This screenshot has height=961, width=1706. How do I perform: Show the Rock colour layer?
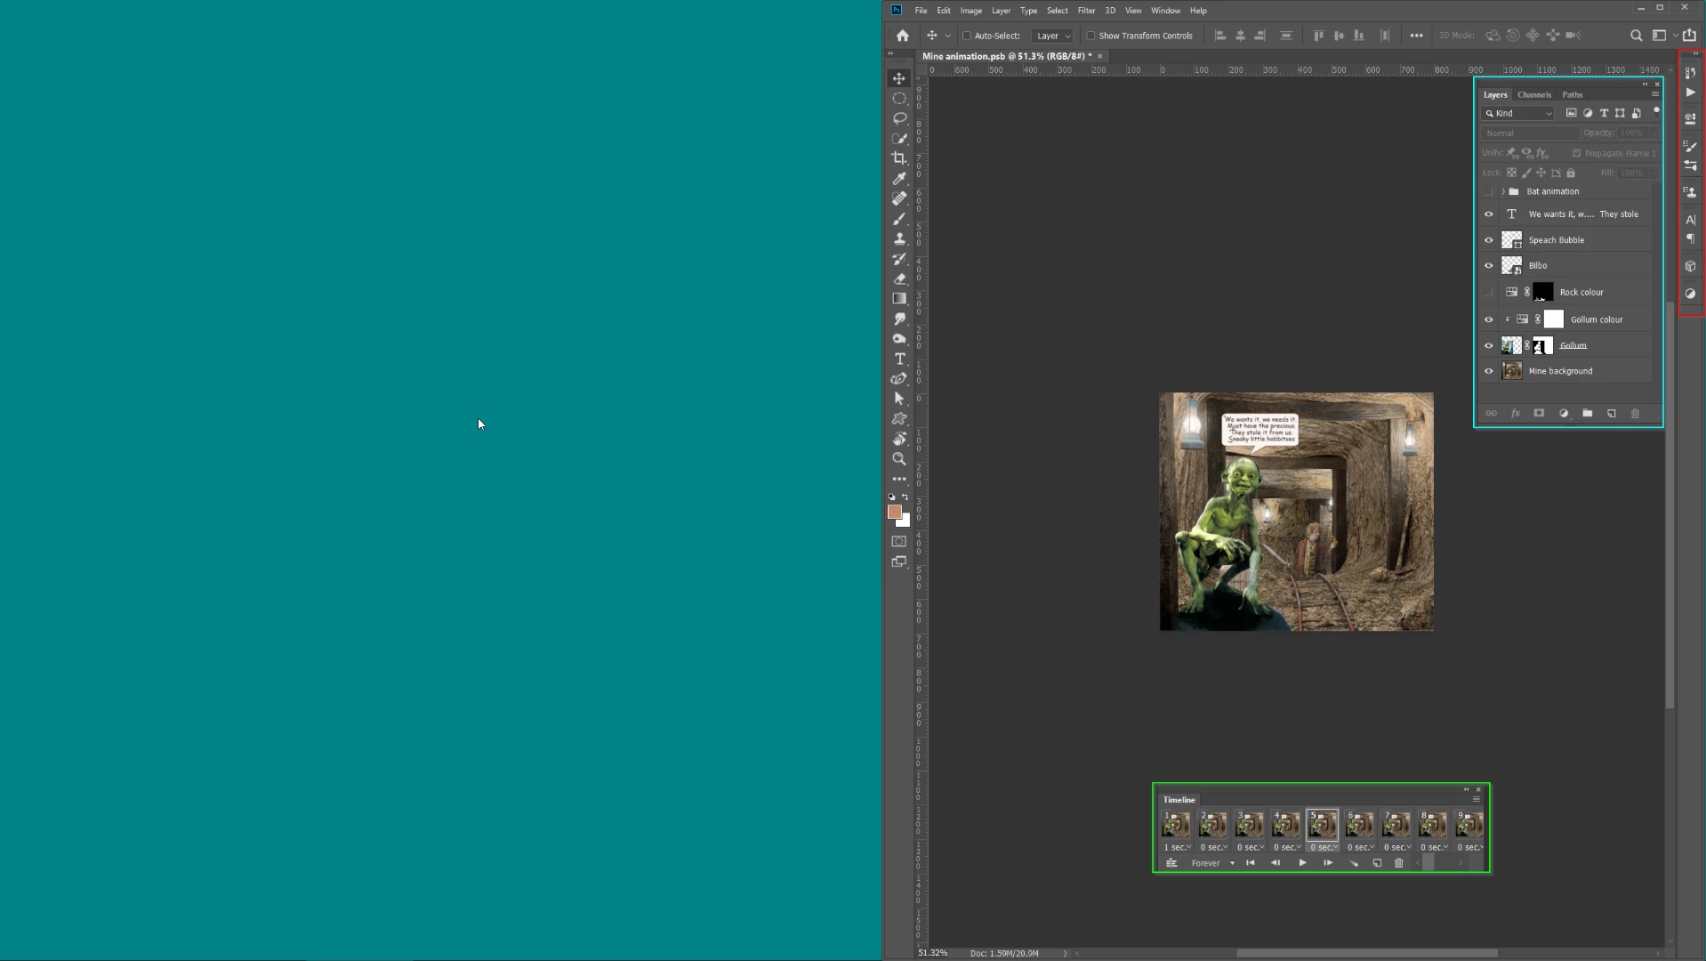(x=1489, y=293)
